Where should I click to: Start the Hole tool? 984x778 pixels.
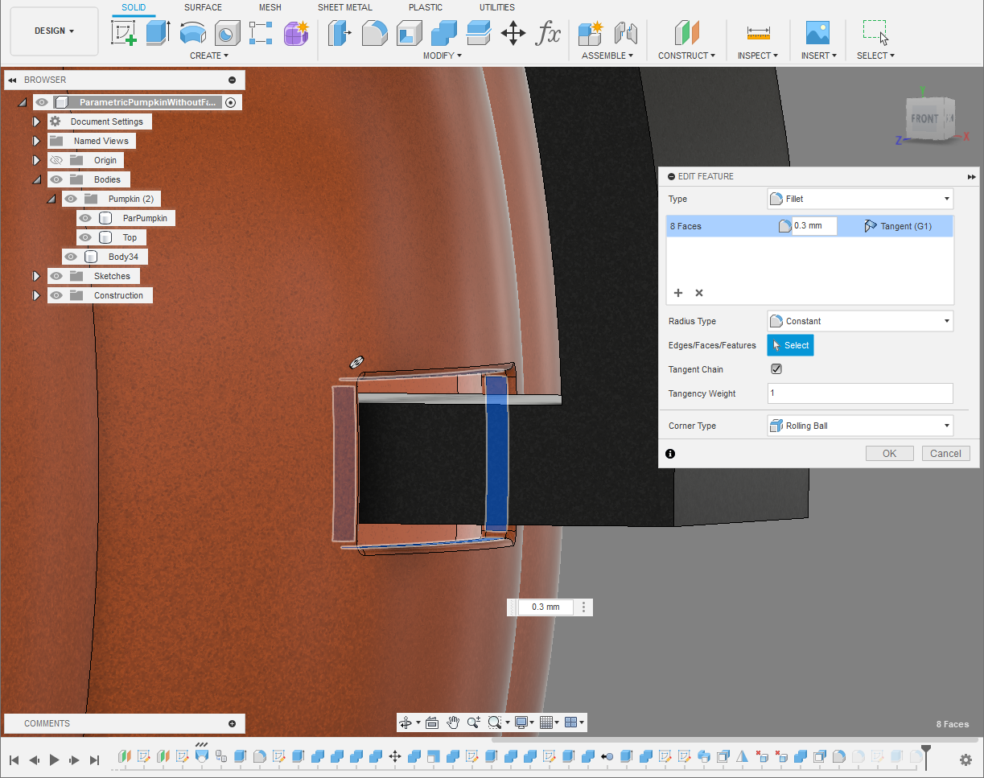point(227,33)
